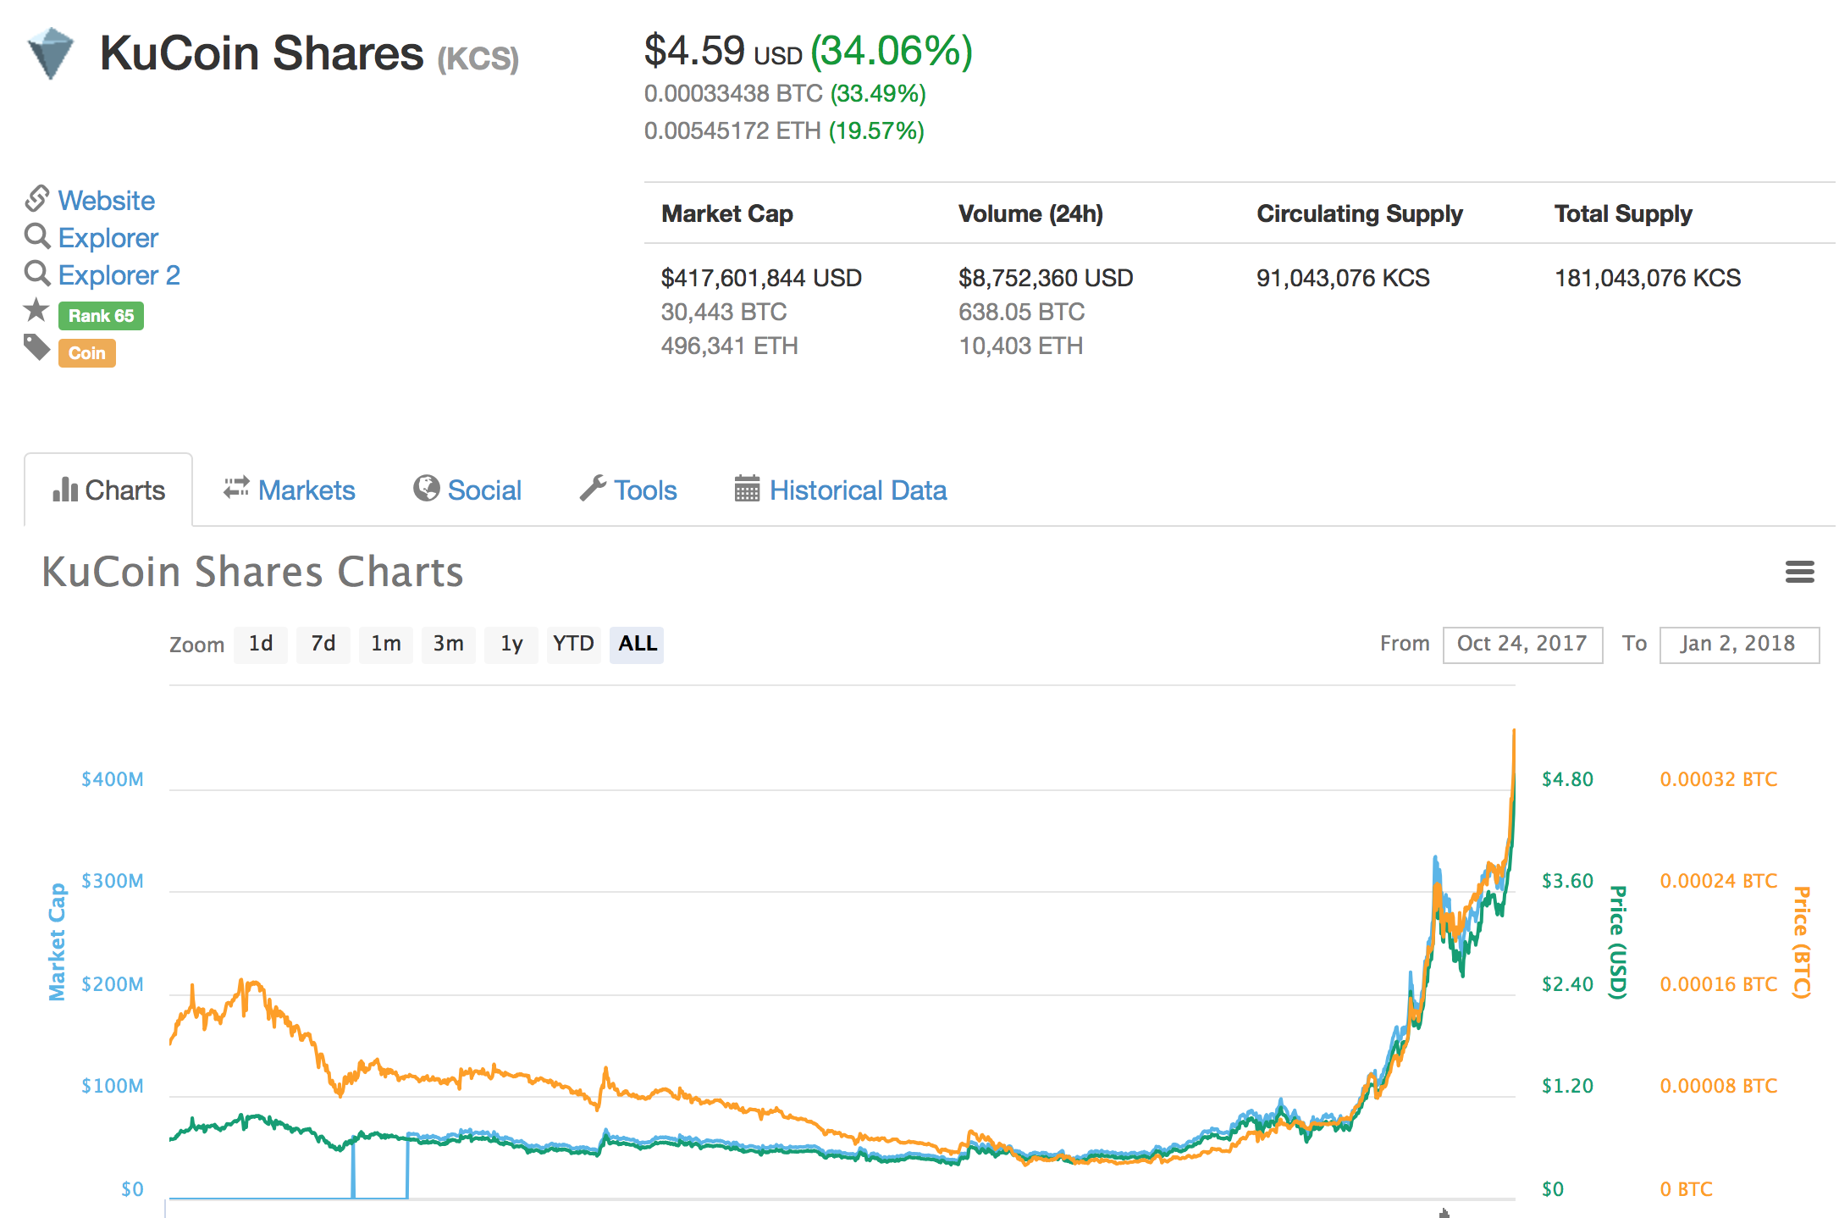
Task: Open the Explorer link
Action: (108, 238)
